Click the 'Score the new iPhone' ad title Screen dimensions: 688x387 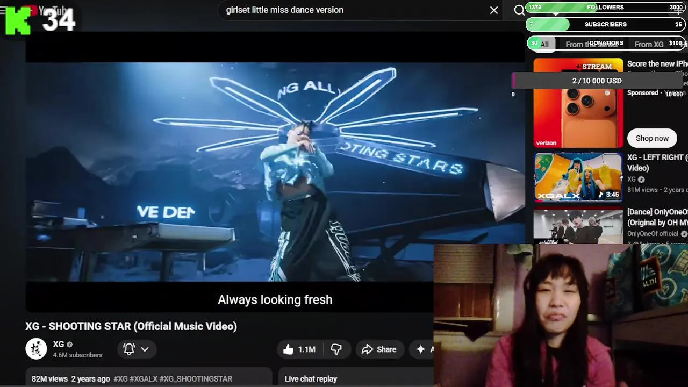pyautogui.click(x=657, y=63)
